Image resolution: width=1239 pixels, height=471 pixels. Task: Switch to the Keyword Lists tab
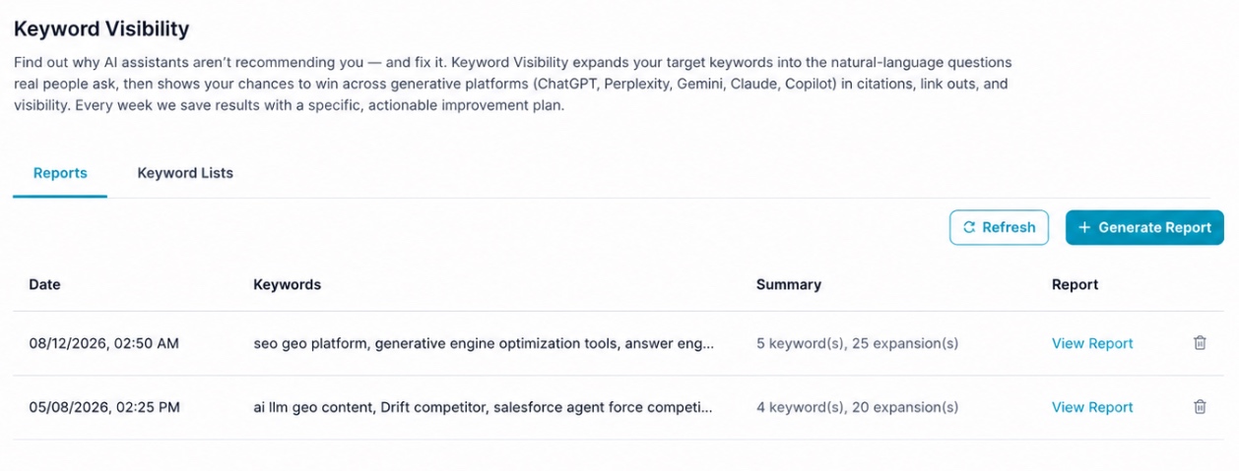185,173
